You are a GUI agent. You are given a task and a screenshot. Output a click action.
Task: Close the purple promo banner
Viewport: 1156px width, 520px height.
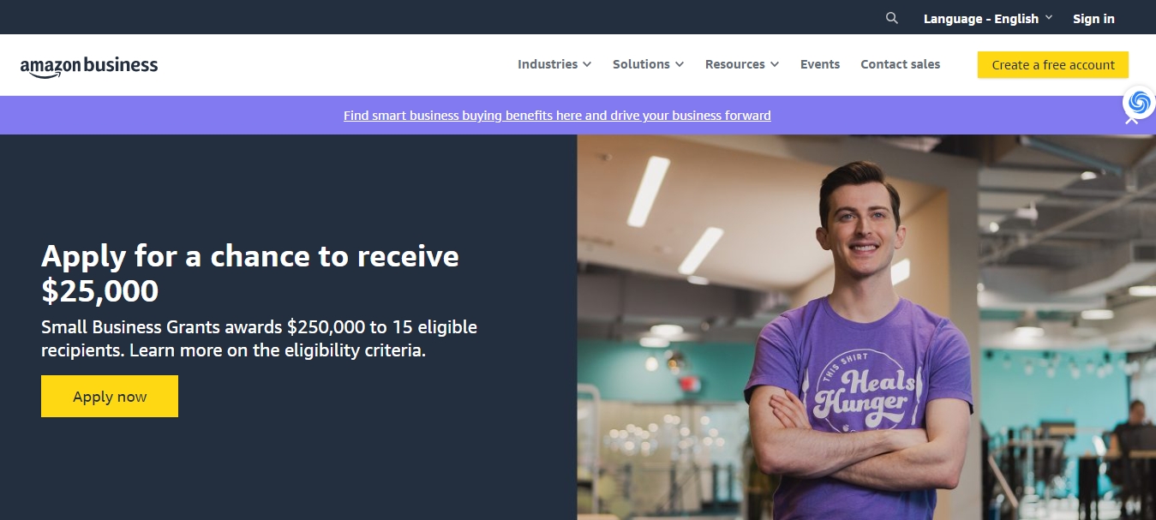point(1131,120)
